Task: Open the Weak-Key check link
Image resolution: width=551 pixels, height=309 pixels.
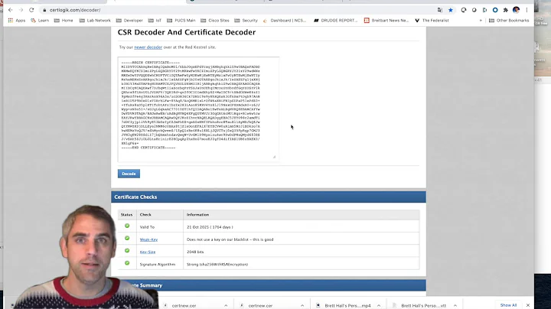Action: (148, 239)
